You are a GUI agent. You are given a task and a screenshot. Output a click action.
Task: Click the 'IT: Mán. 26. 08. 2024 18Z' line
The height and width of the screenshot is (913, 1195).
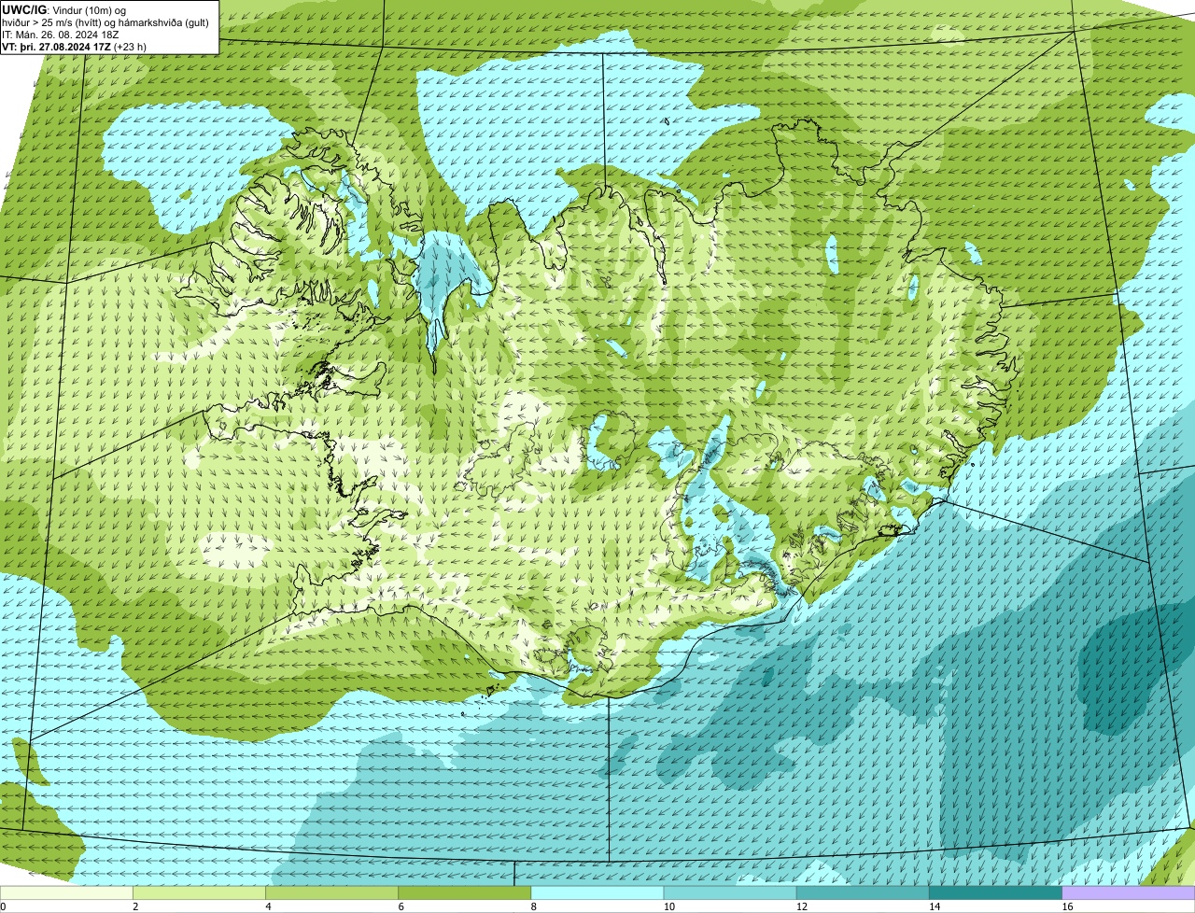(61, 35)
